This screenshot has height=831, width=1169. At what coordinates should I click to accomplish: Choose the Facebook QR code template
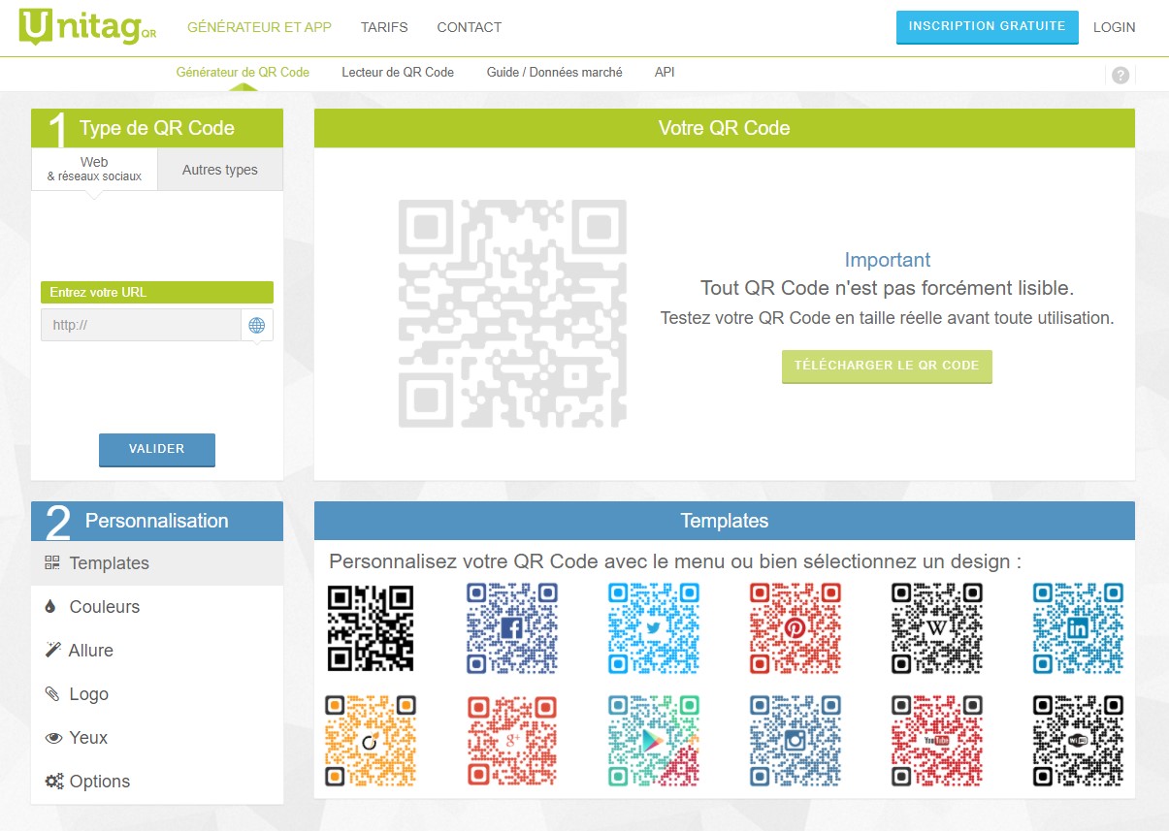point(512,627)
